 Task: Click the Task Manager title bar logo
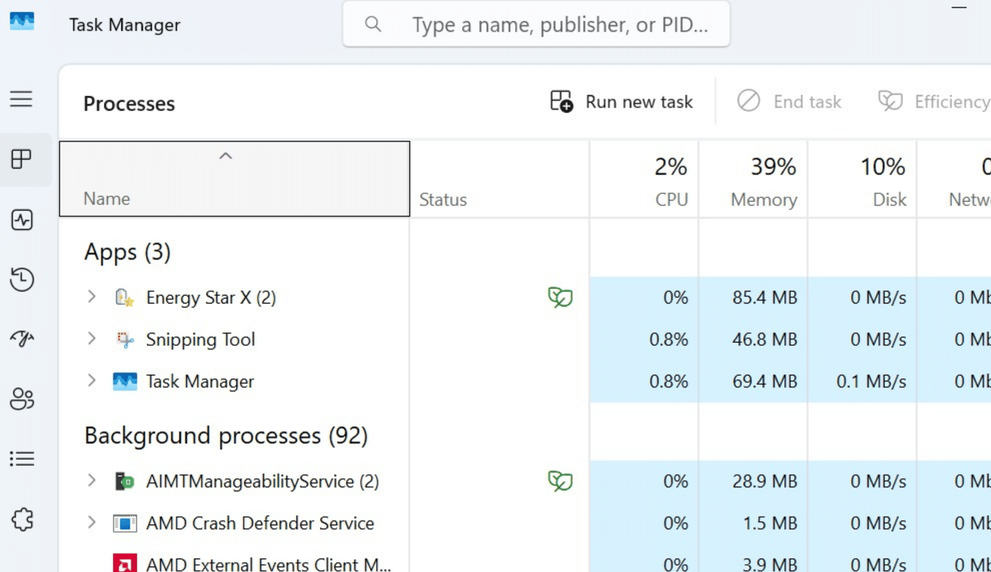coord(22,22)
